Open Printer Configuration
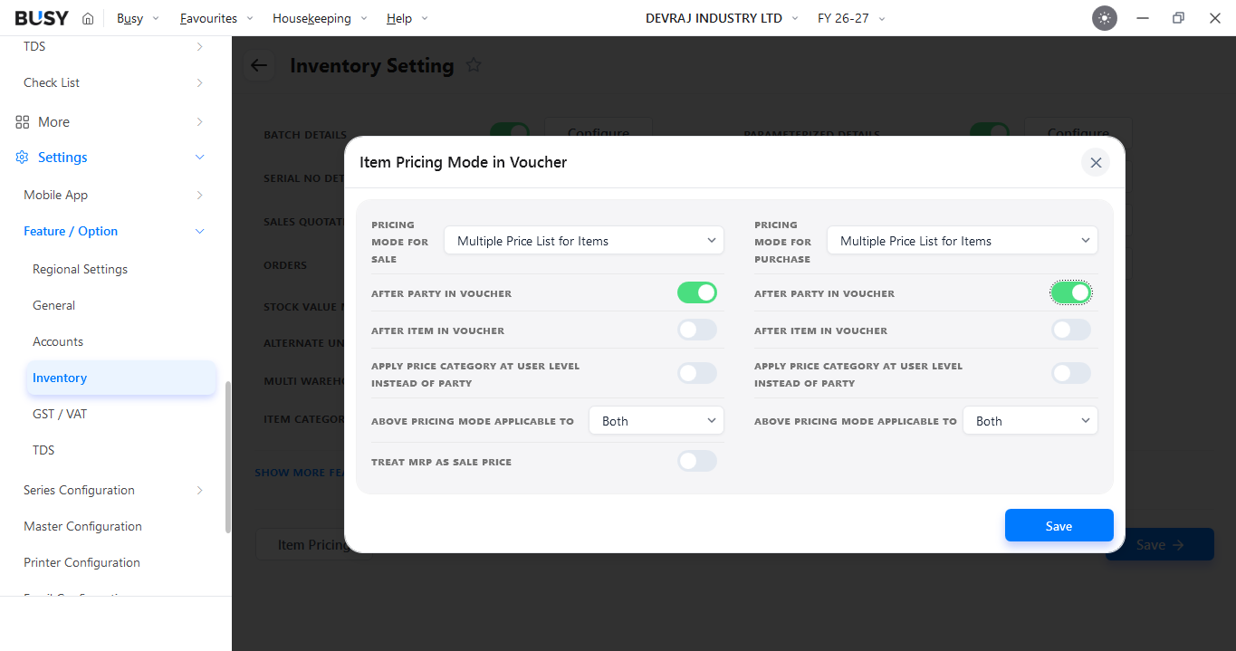The width and height of the screenshot is (1236, 651). (81, 562)
